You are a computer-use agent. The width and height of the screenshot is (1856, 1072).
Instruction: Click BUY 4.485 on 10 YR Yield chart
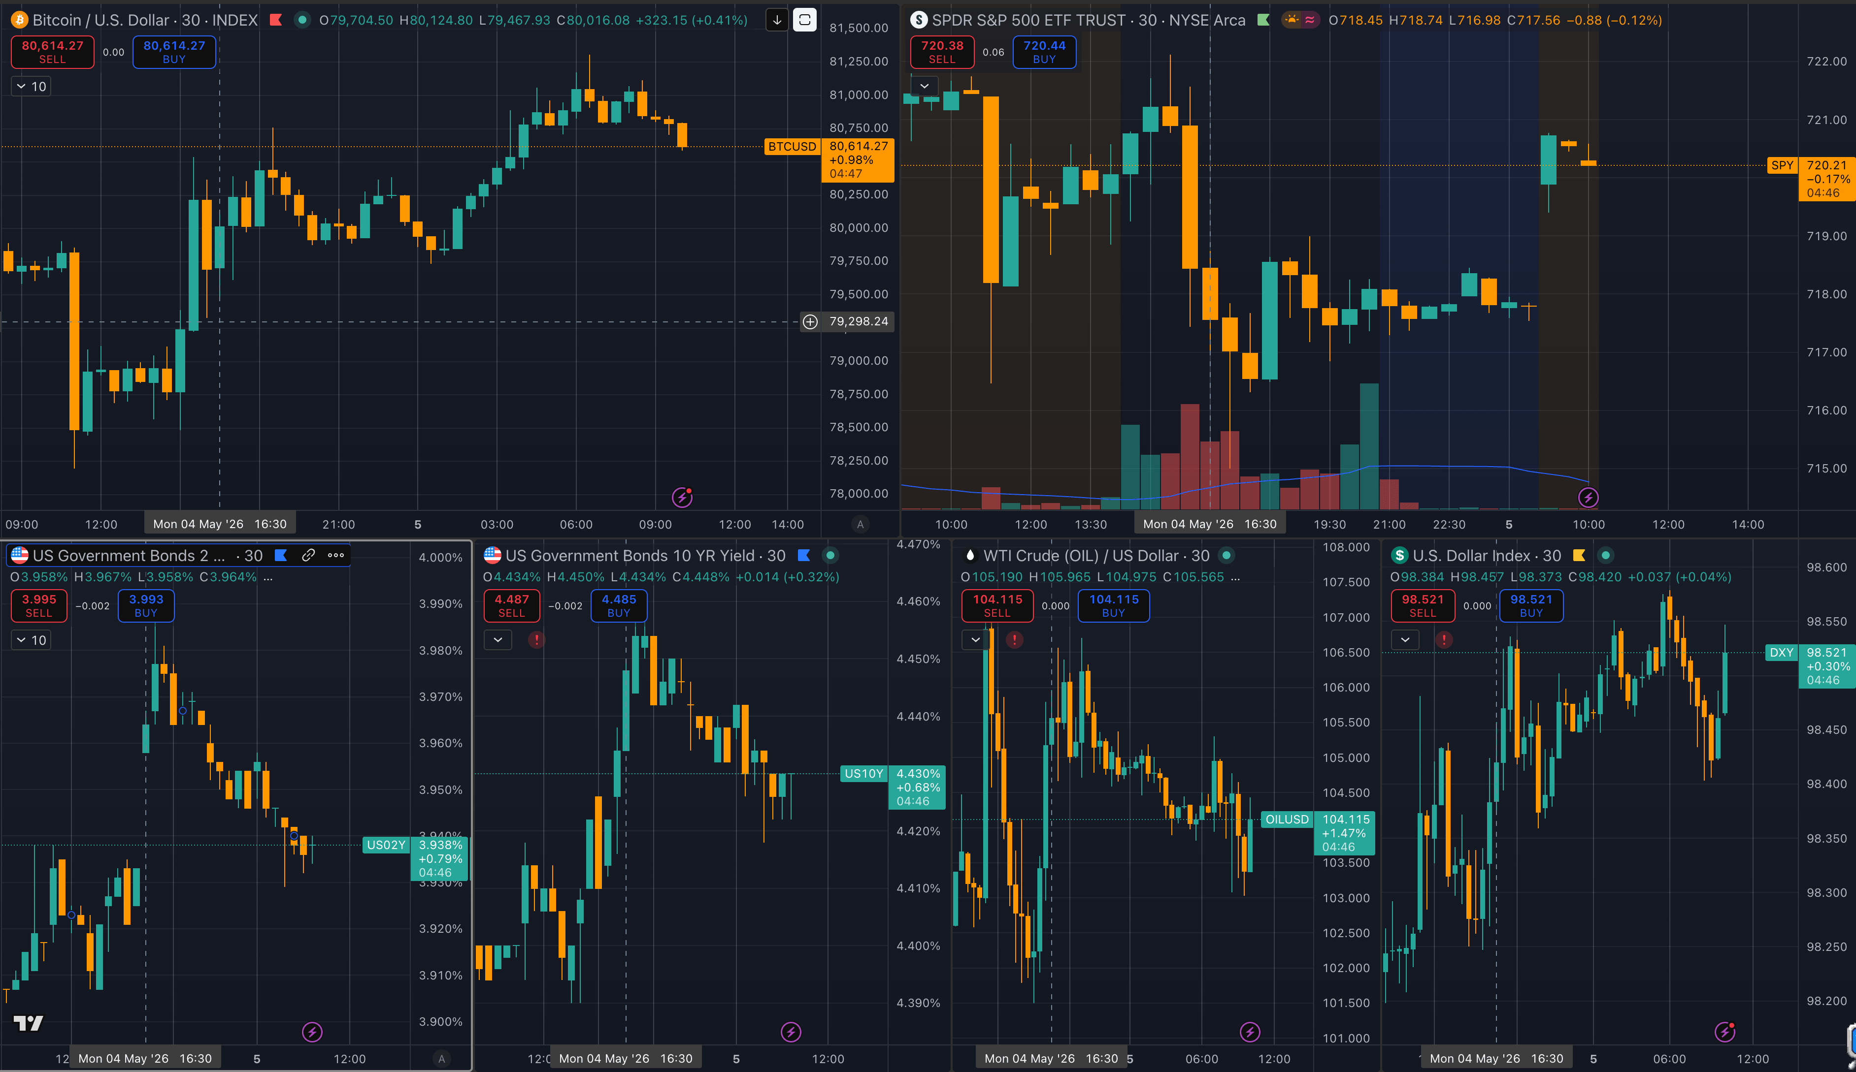[x=619, y=605]
